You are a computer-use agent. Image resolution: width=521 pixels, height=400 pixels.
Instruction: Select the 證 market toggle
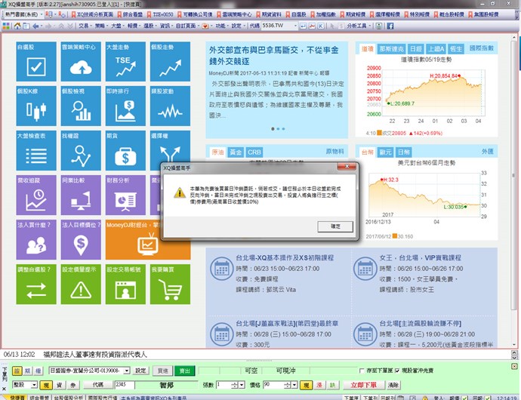click(17, 371)
